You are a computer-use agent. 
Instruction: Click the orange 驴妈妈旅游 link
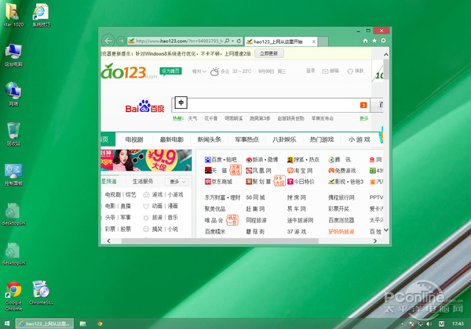tap(341, 232)
